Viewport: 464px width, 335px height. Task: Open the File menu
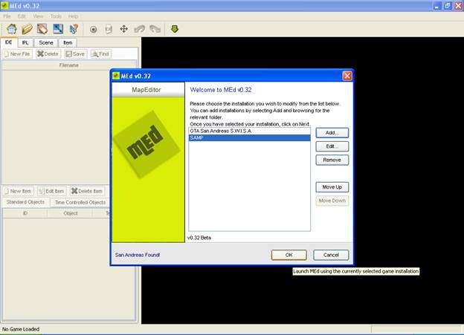[7, 16]
